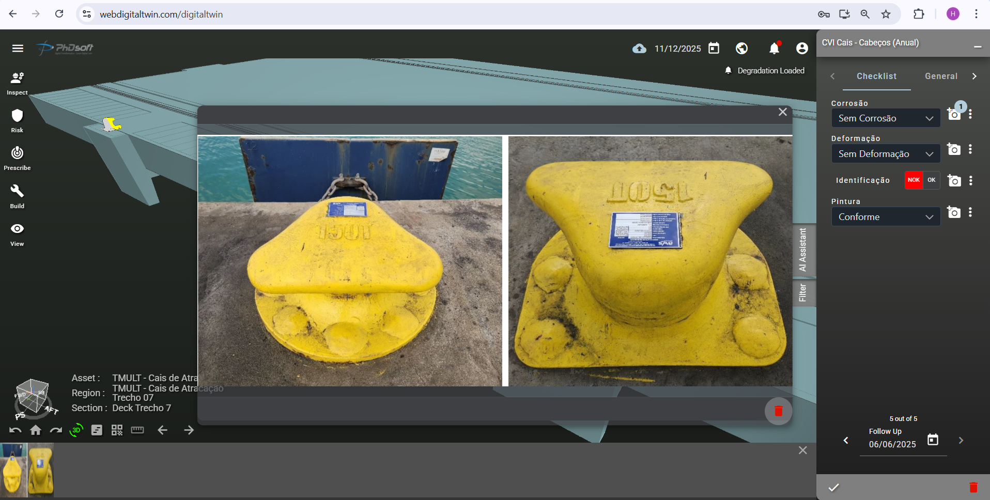This screenshot has width=990, height=500.
Task: Open the Deformação dropdown
Action: [886, 154]
